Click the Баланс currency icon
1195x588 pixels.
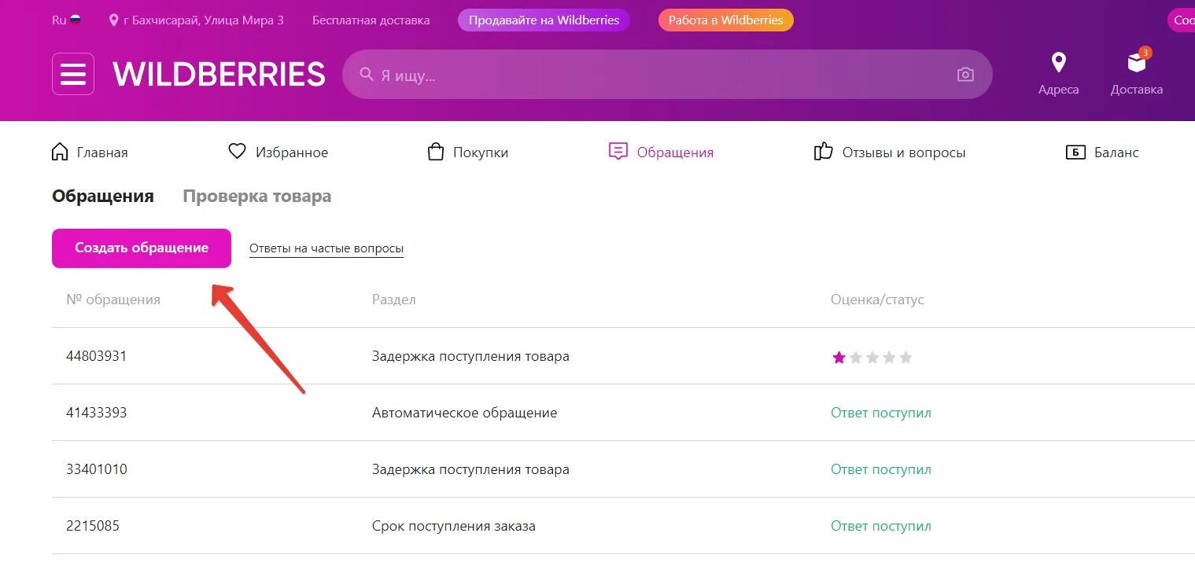coord(1075,153)
